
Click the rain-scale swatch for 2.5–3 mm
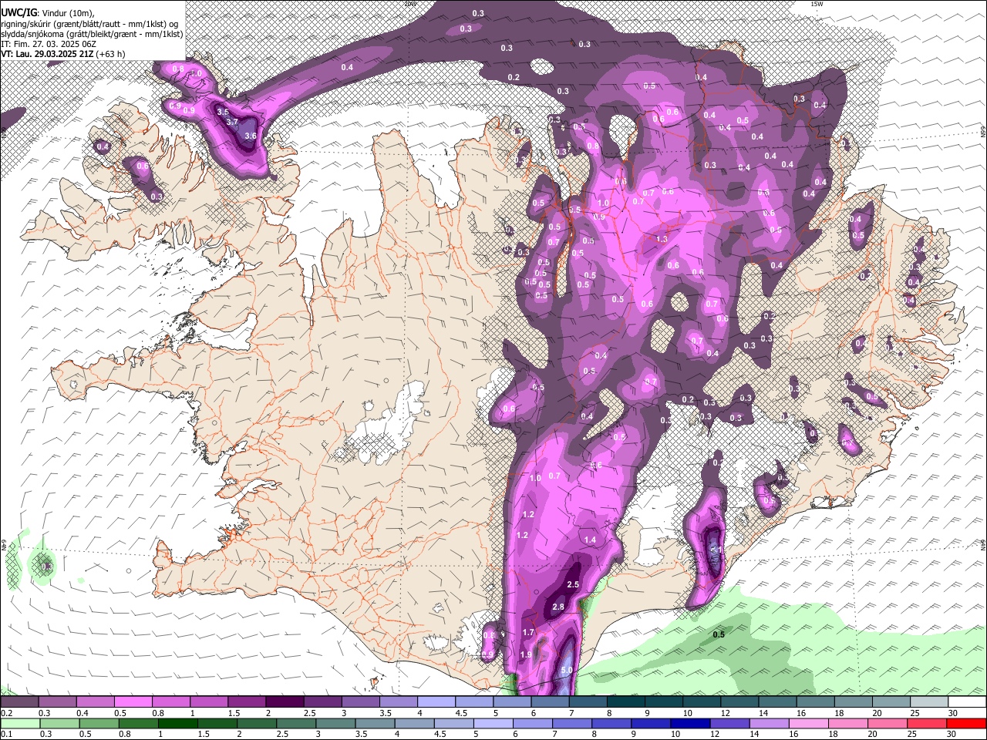tap(296, 724)
